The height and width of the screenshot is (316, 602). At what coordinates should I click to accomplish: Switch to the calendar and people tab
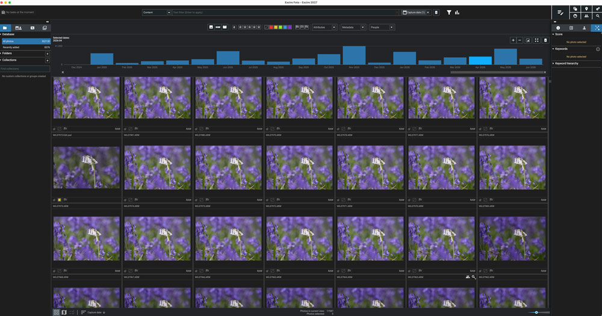18,28
